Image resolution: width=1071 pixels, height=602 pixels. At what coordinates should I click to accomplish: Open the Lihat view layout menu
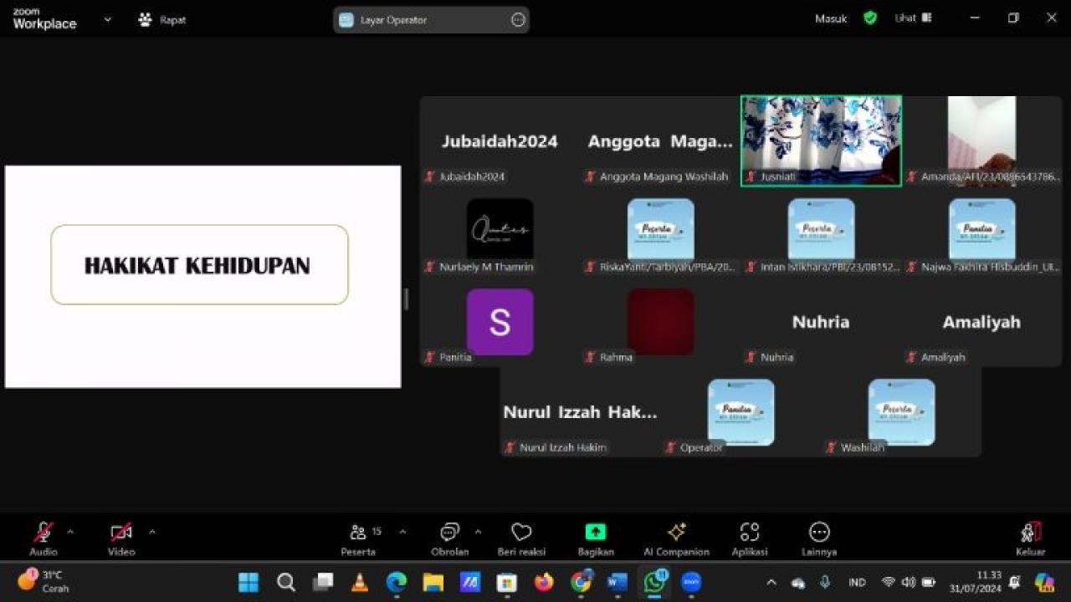click(913, 18)
